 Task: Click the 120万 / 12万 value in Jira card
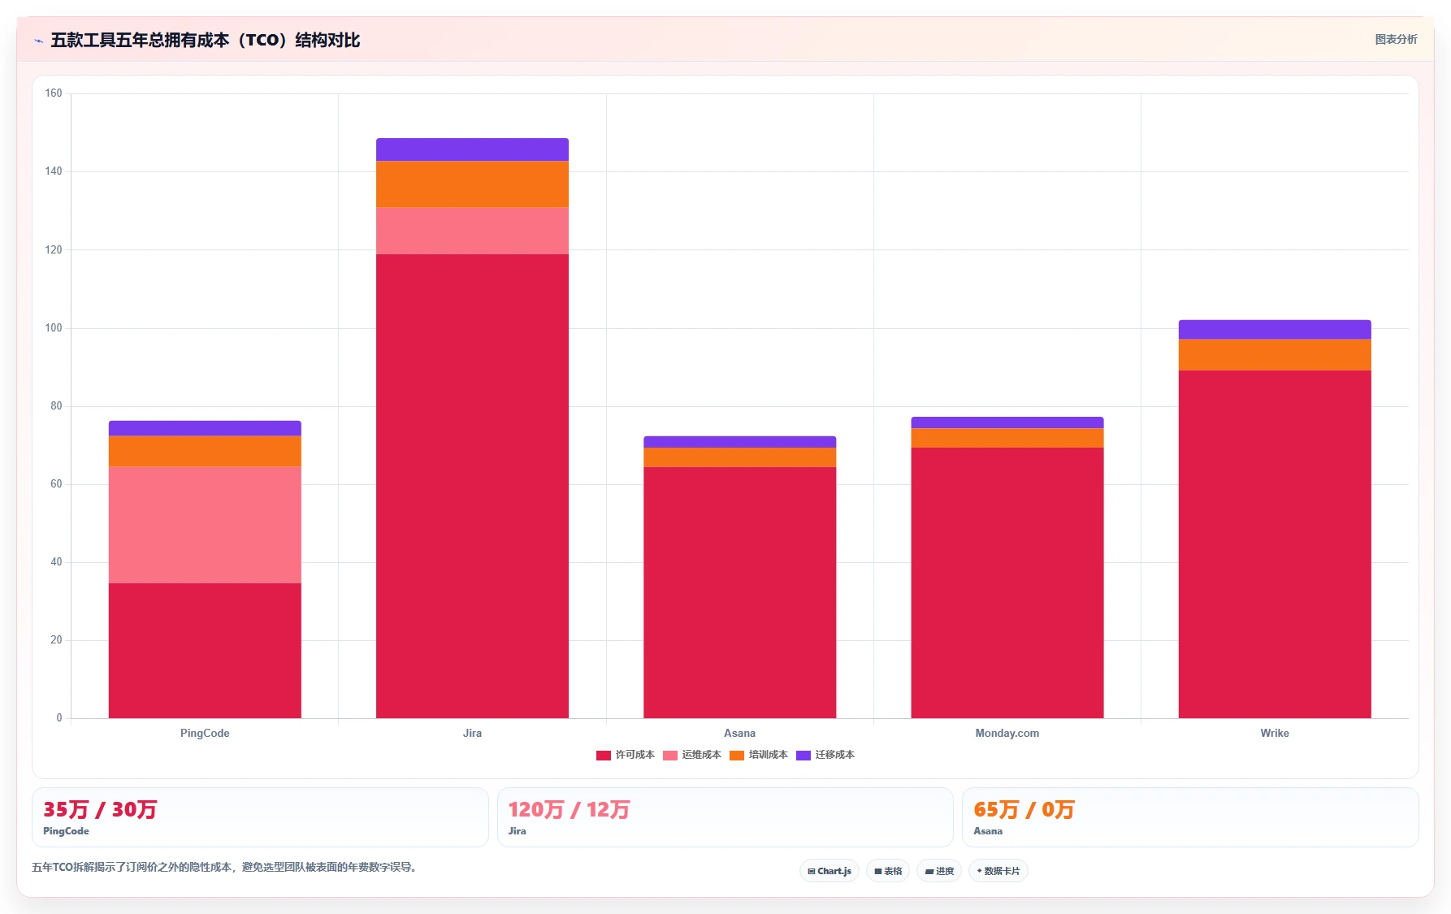tap(569, 809)
